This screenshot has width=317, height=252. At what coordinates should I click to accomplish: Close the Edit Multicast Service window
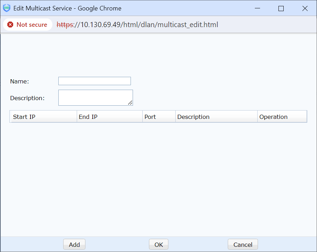click(305, 8)
